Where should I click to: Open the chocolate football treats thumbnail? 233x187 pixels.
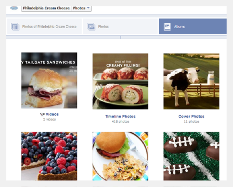point(191,156)
